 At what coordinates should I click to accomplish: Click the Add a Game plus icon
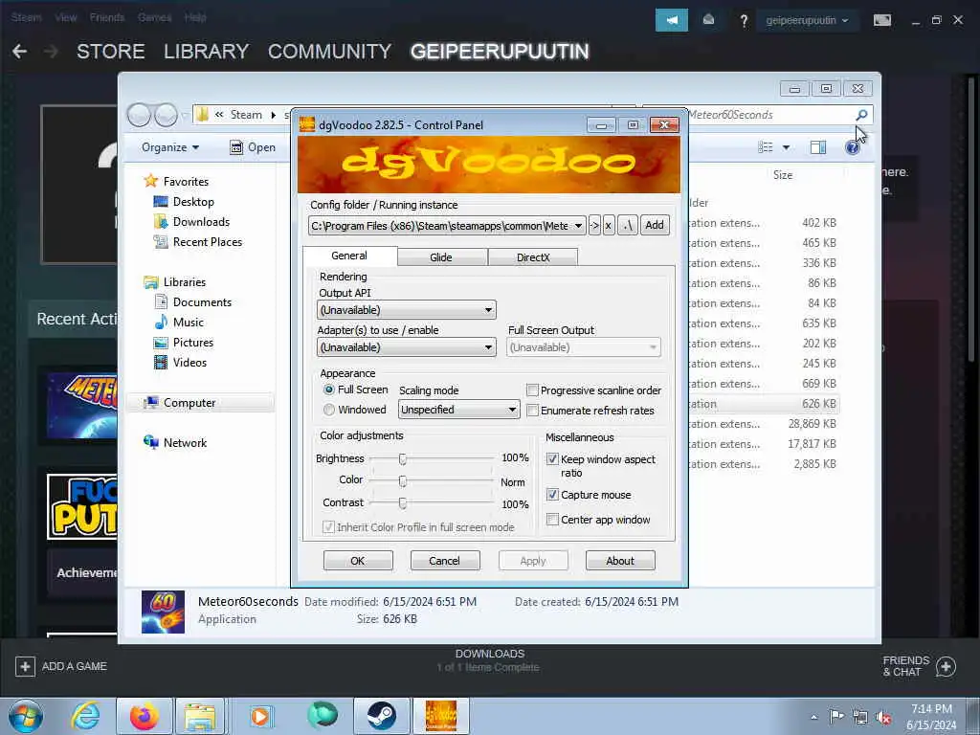(x=25, y=666)
